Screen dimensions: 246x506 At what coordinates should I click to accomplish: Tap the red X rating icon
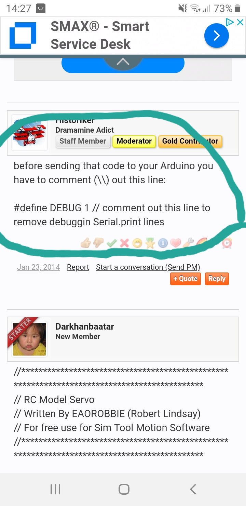pyautogui.click(x=125, y=243)
